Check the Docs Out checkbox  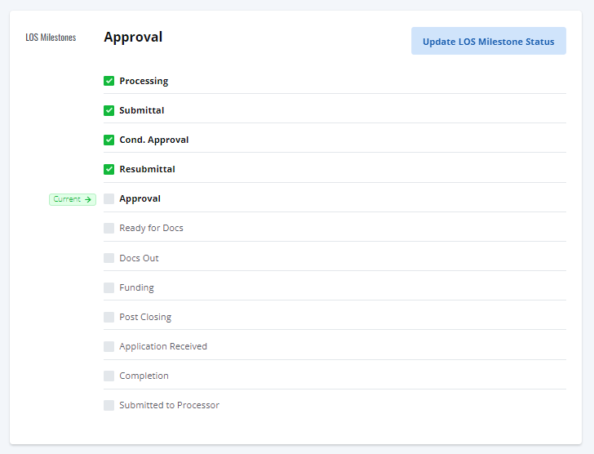(109, 258)
